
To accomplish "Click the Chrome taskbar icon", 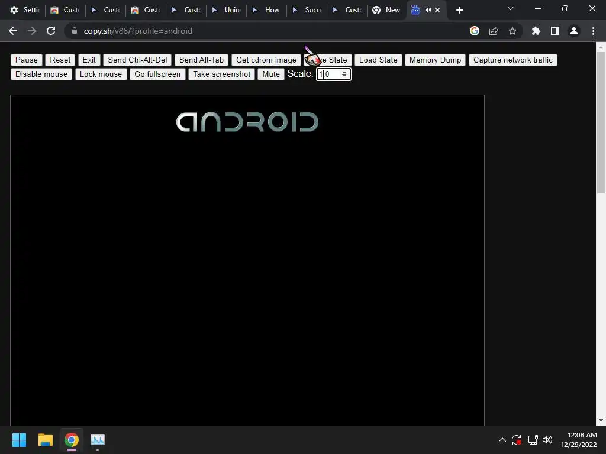I will (x=72, y=440).
